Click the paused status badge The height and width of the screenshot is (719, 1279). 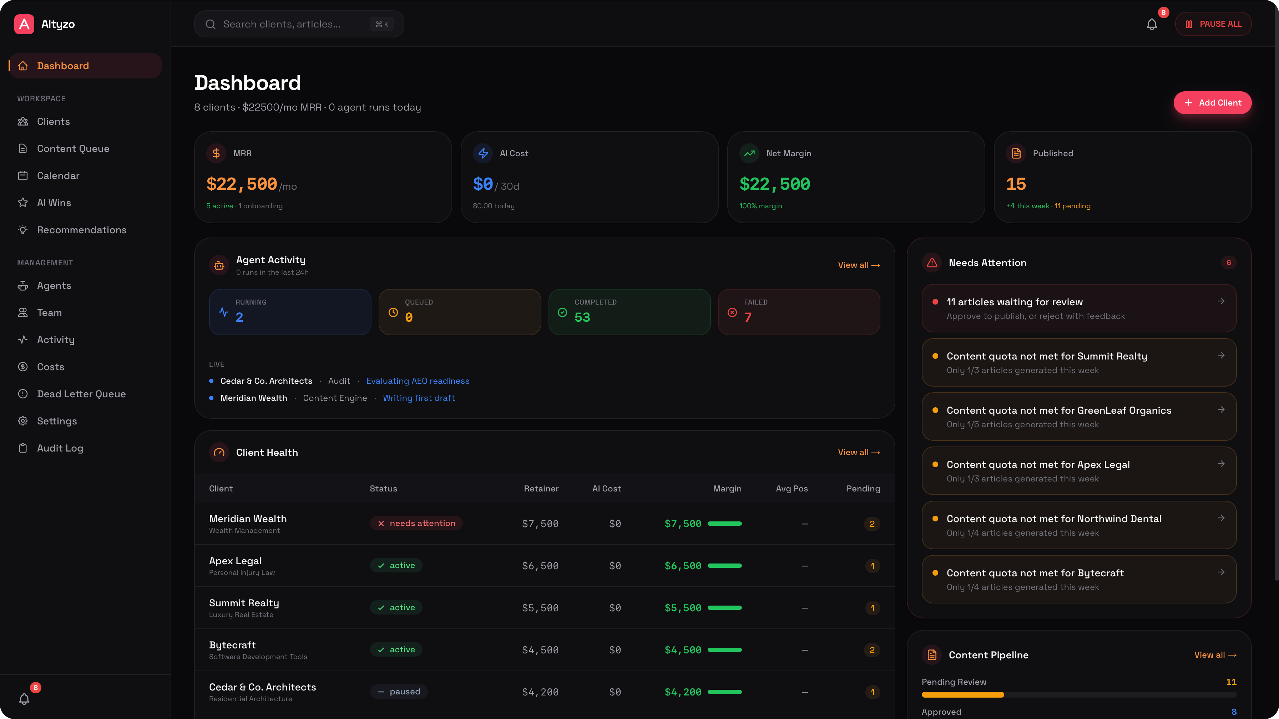[x=399, y=691]
